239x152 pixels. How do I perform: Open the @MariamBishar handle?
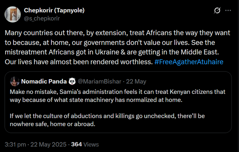100,82
